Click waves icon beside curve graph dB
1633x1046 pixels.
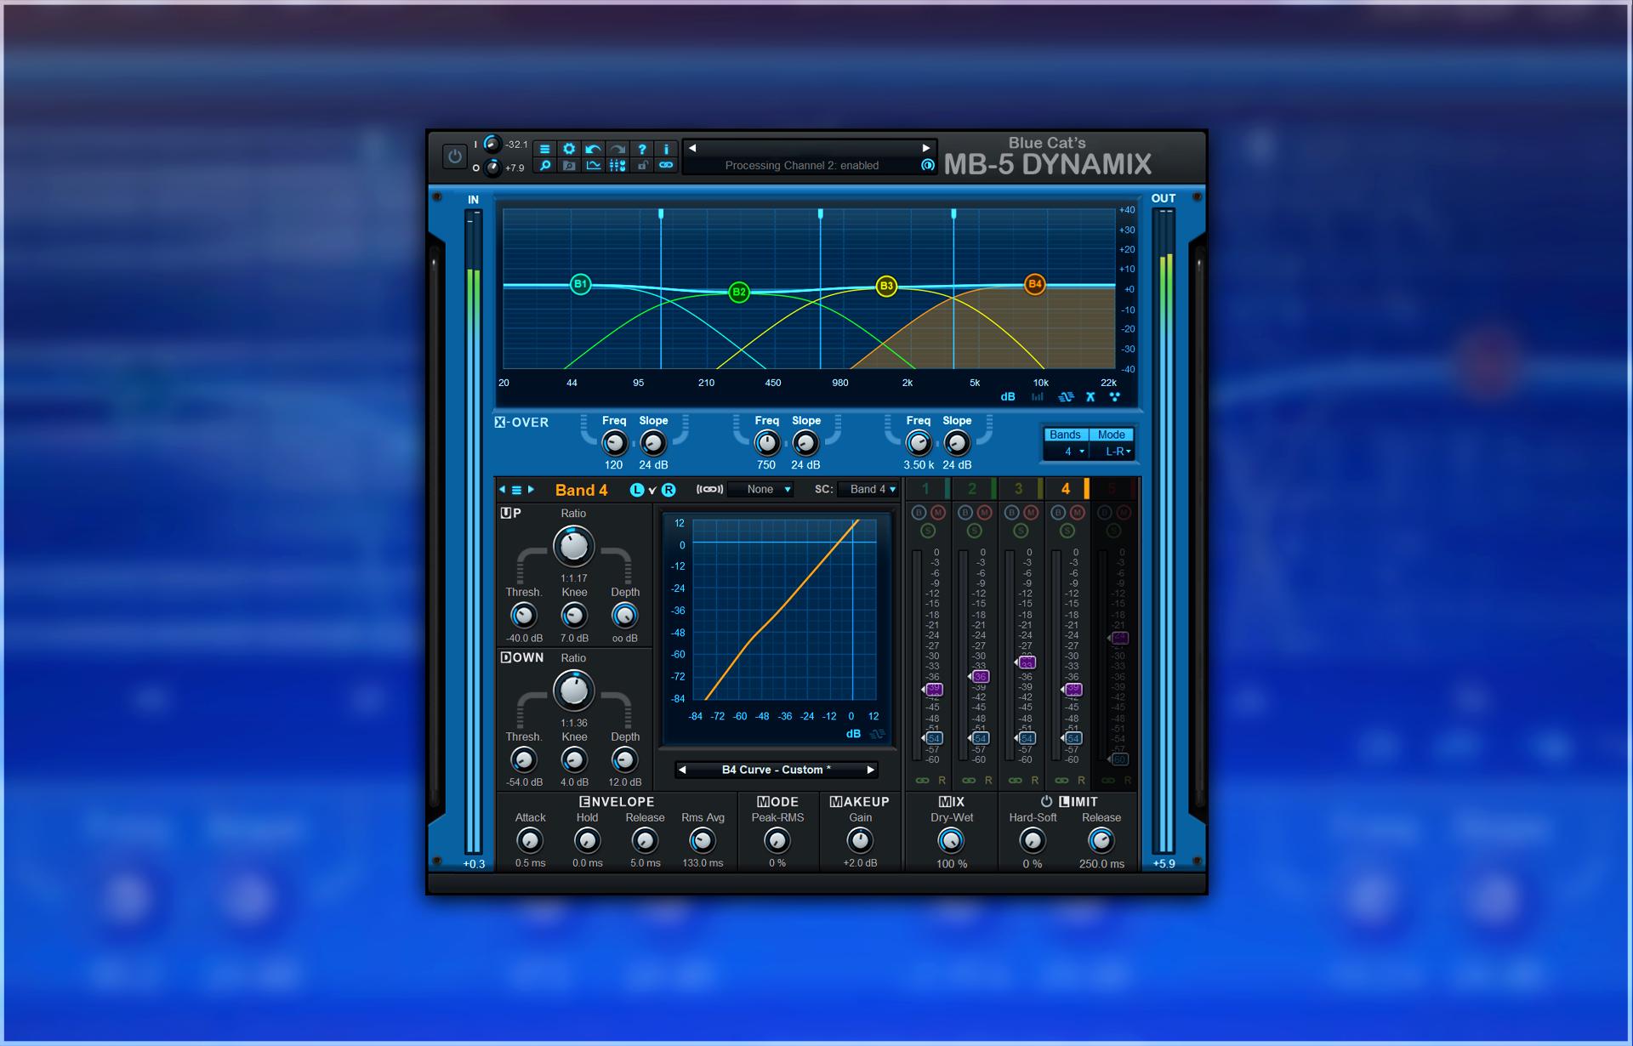pos(878,734)
